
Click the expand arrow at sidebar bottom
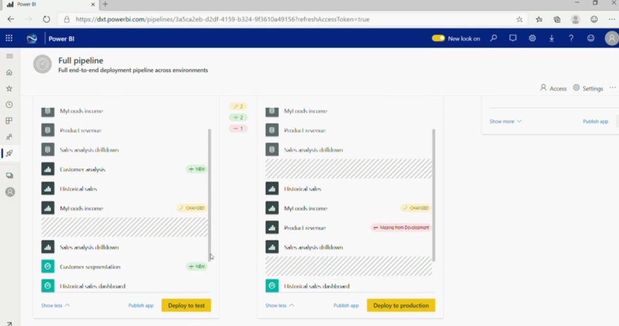point(10,324)
